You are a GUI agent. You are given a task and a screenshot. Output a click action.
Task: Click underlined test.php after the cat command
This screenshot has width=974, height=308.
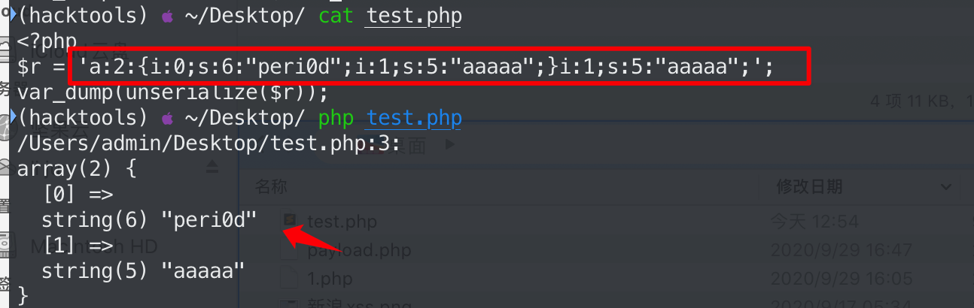(x=414, y=17)
